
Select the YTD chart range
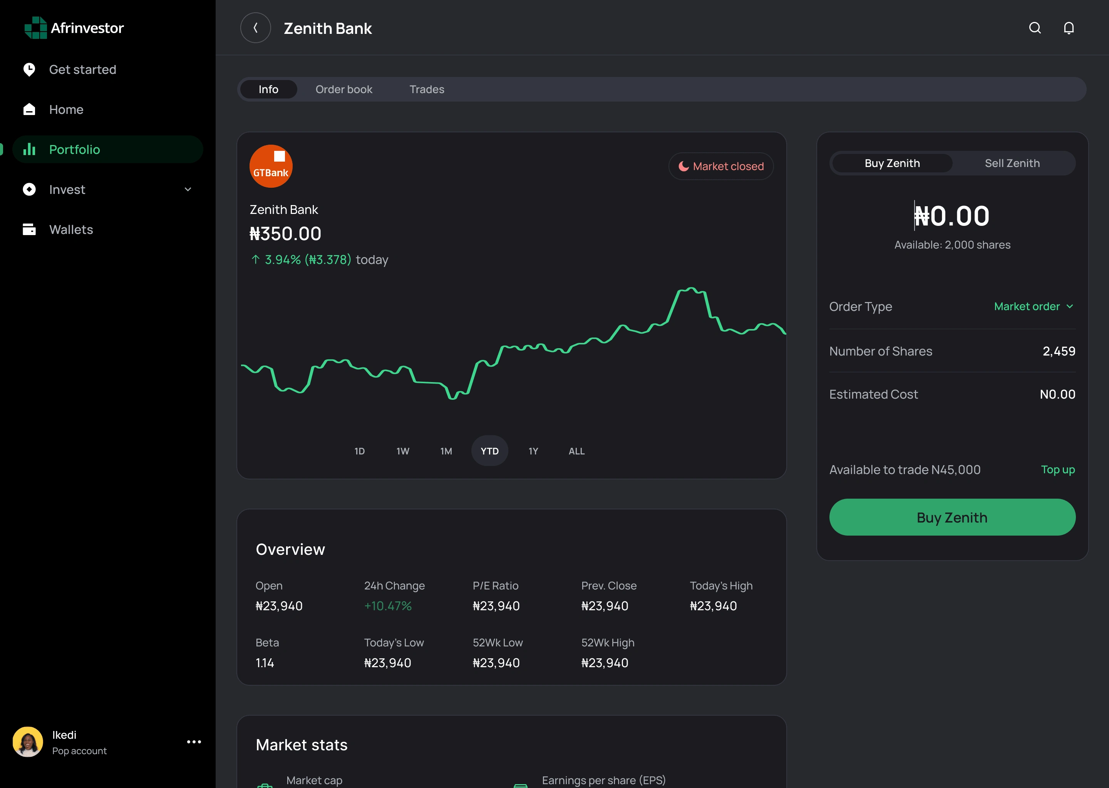coord(489,451)
